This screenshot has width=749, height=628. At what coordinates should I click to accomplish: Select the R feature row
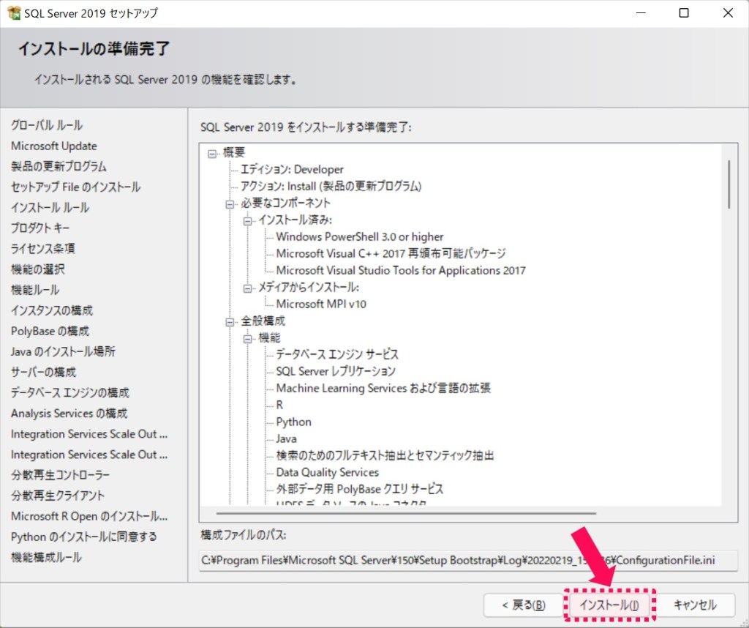pyautogui.click(x=279, y=405)
